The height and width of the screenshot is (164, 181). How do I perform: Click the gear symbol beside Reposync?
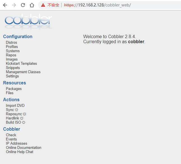(x=24, y=114)
